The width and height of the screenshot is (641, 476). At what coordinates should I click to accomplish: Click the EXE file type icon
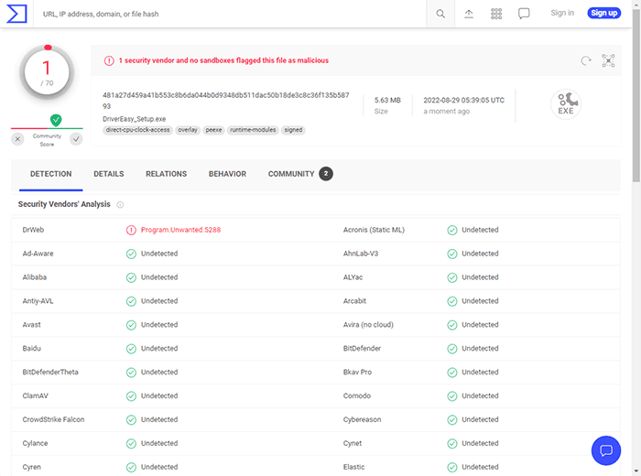(x=566, y=104)
